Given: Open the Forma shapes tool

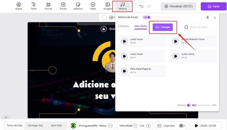Looking at the screenshot, I should (x=48, y=6).
